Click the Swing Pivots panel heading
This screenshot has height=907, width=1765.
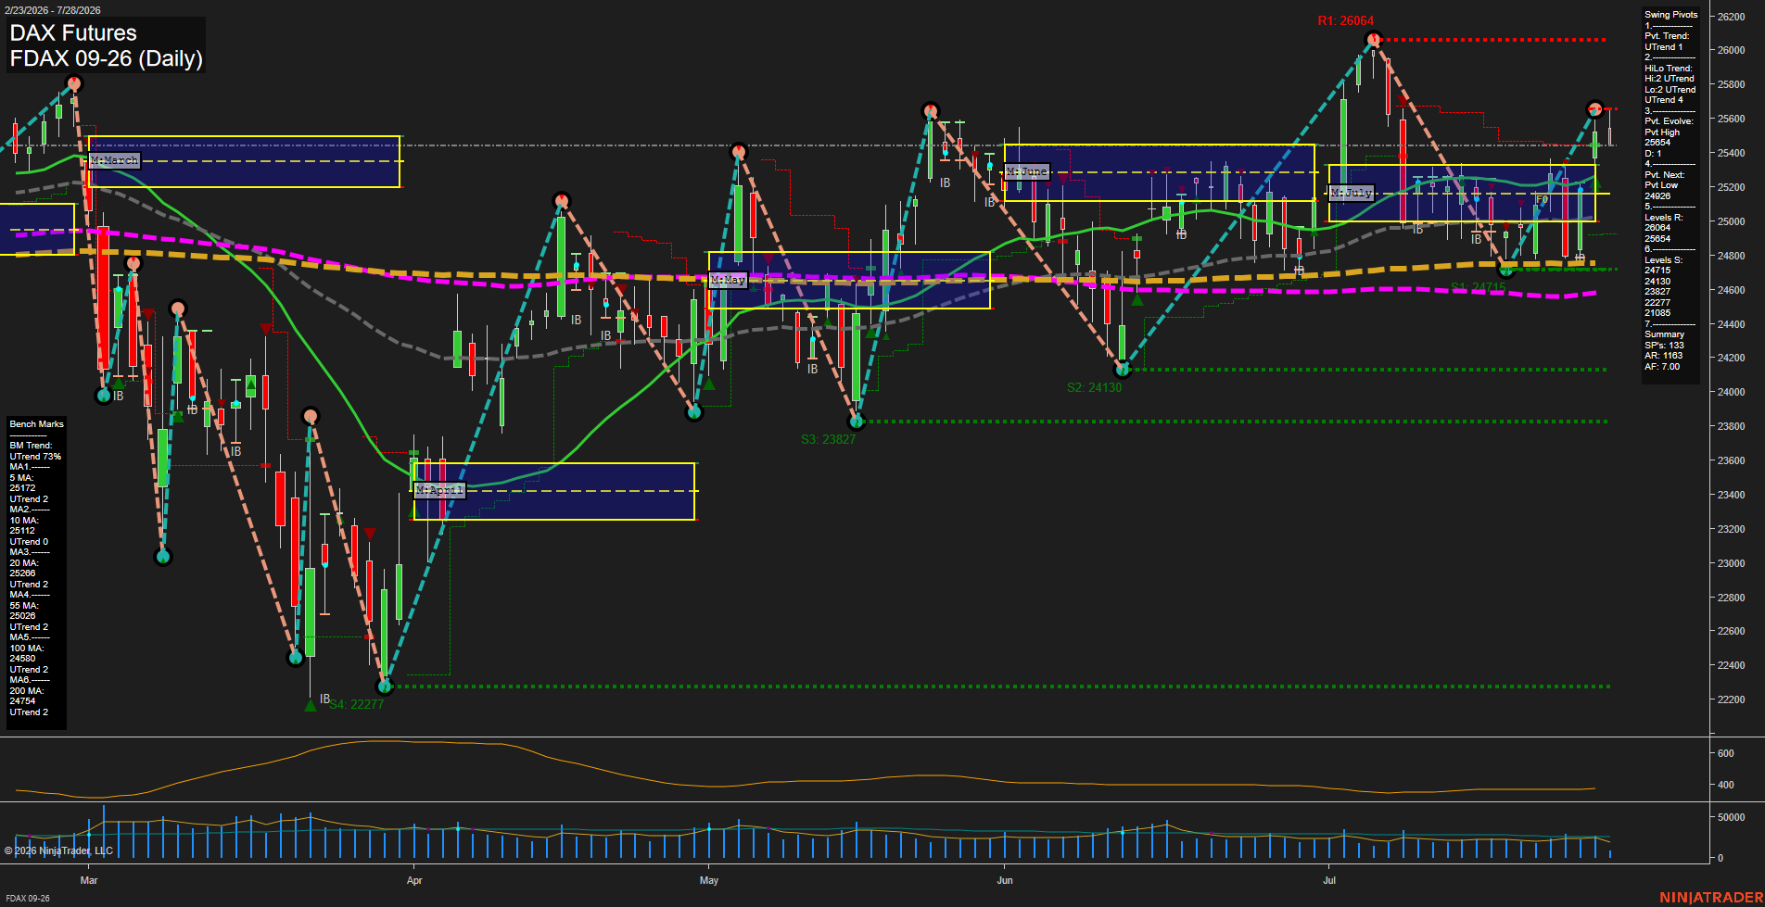(1671, 15)
